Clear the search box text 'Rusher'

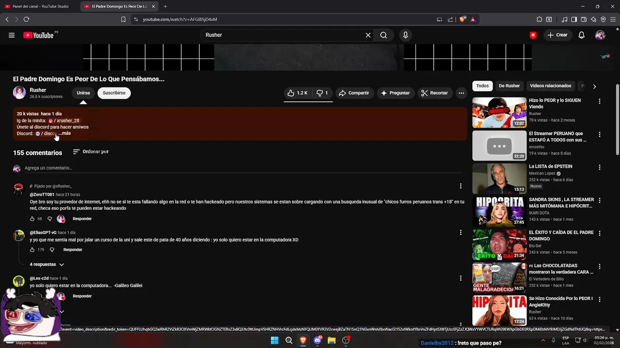click(368, 35)
